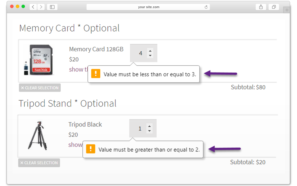Screen dimensions: 297x186
Task: Click the browser back arrow
Action: click(x=33, y=7)
